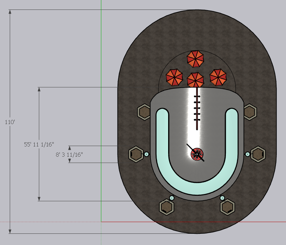Select the bottom-right hexagonal planter
The height and width of the screenshot is (245, 286).
(x=228, y=207)
